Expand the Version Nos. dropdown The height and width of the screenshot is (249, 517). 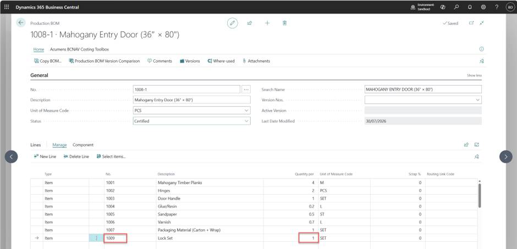coord(477,100)
